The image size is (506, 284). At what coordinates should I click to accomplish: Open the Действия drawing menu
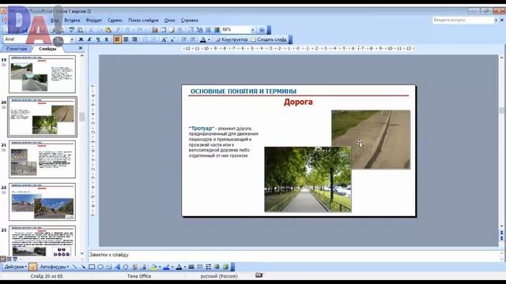click(15, 267)
